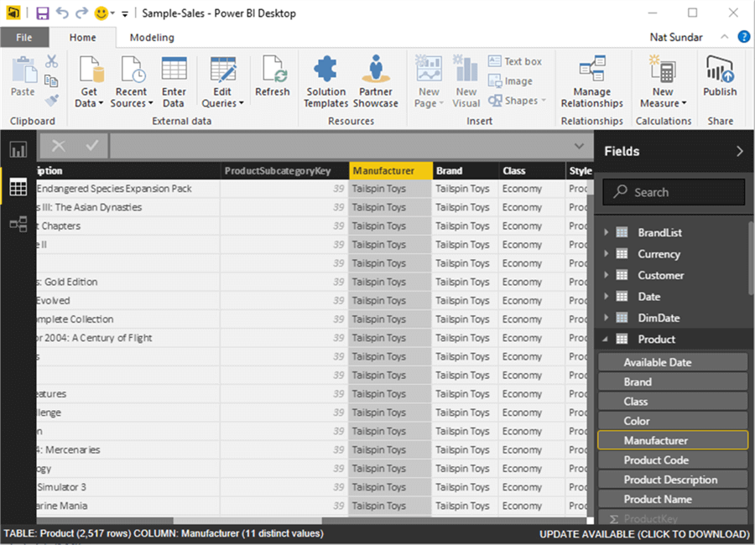
Task: Insert an Image
Action: (x=510, y=81)
